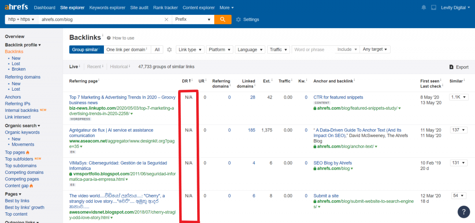This screenshot has height=223, width=475.
Task: Select One link per domain mode
Action: point(127,50)
